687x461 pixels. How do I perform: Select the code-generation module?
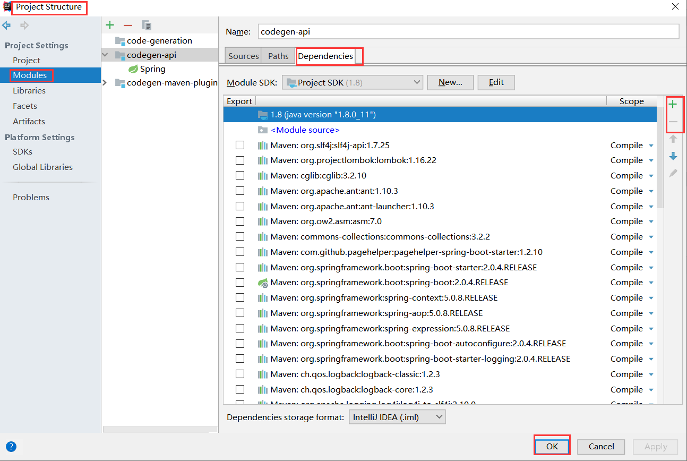pyautogui.click(x=159, y=40)
